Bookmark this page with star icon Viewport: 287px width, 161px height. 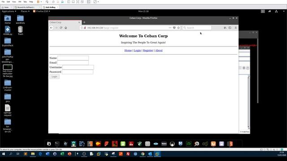[x=178, y=28]
